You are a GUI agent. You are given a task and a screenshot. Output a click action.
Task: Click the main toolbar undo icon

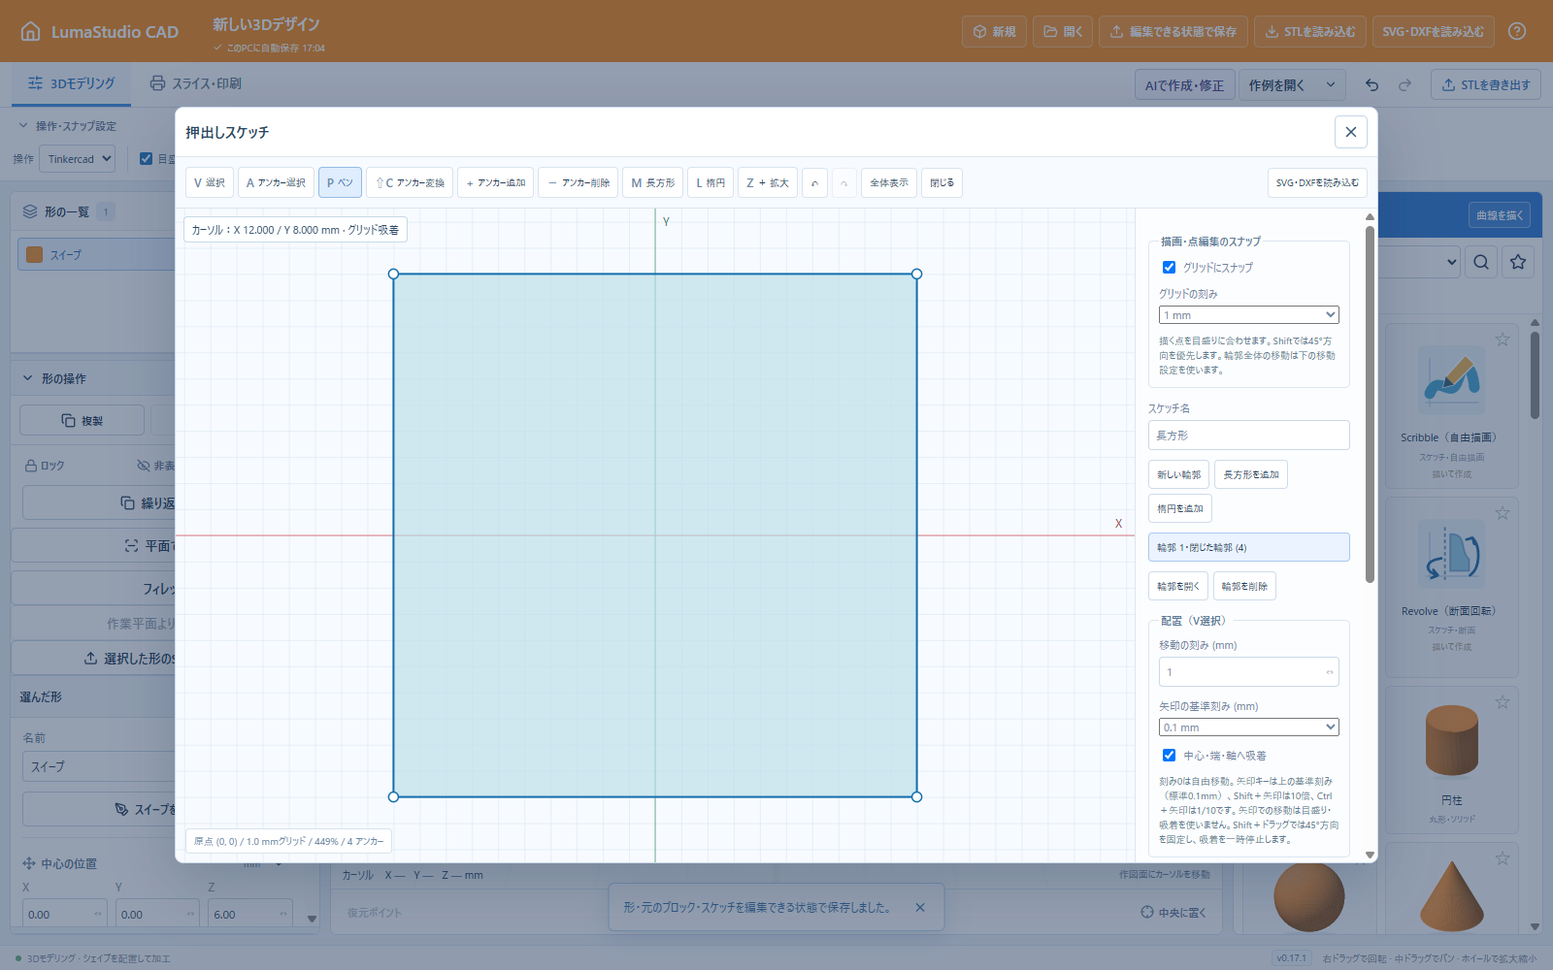1371,84
